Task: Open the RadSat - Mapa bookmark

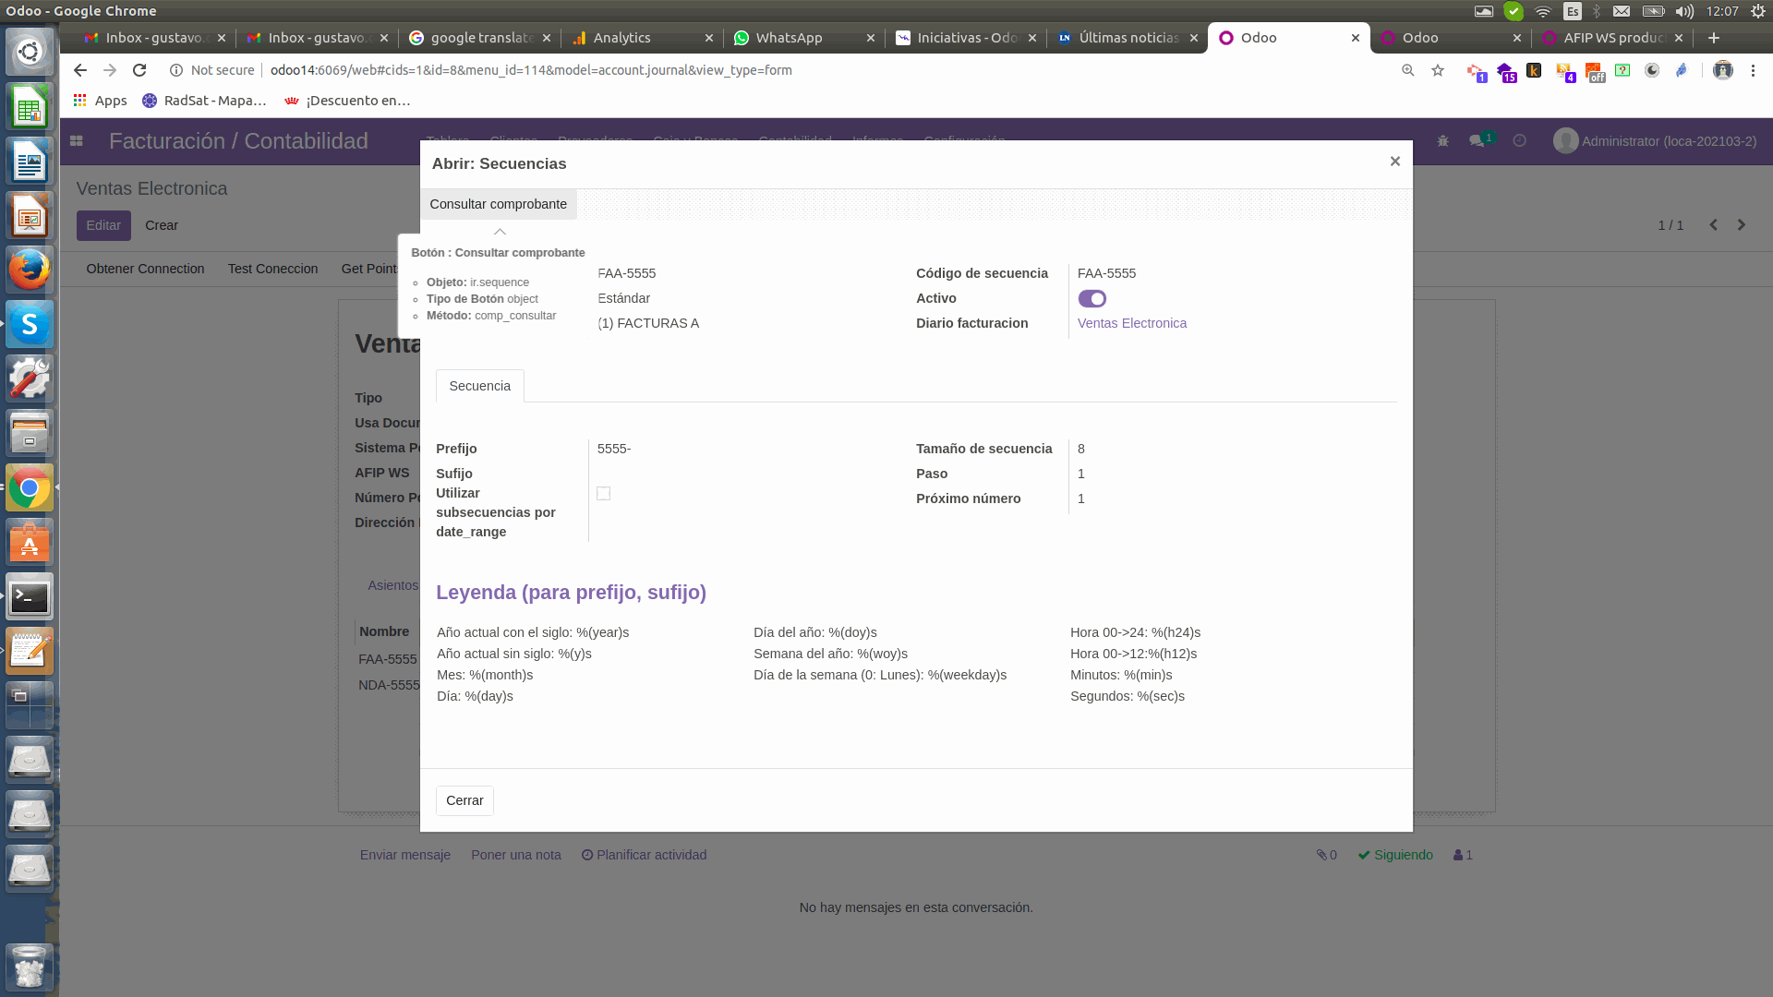Action: (204, 101)
